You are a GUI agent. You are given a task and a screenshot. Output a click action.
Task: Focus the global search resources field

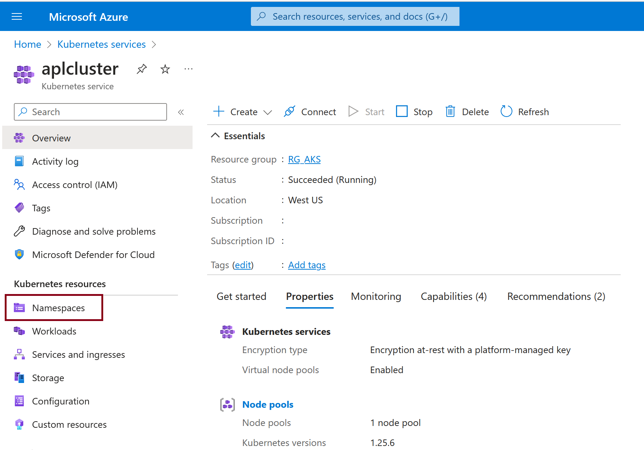pyautogui.click(x=355, y=16)
